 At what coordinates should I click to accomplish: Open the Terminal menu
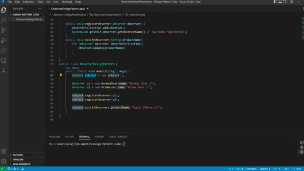click(66, 2)
